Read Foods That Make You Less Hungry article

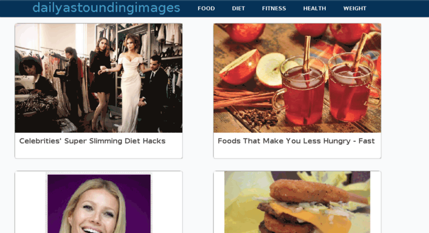coord(296,141)
